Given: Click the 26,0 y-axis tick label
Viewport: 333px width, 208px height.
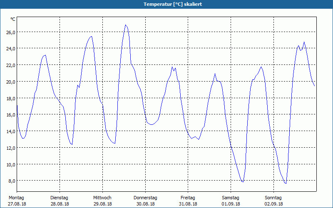Looking at the screenshot, I should pos(11,32).
